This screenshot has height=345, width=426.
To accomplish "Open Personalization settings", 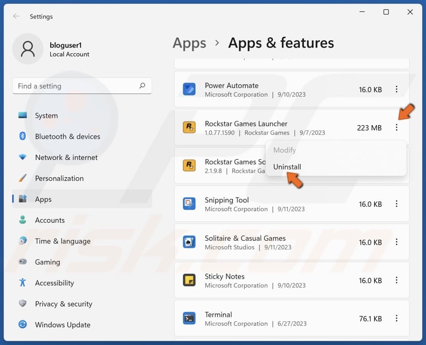I will pyautogui.click(x=82, y=179).
